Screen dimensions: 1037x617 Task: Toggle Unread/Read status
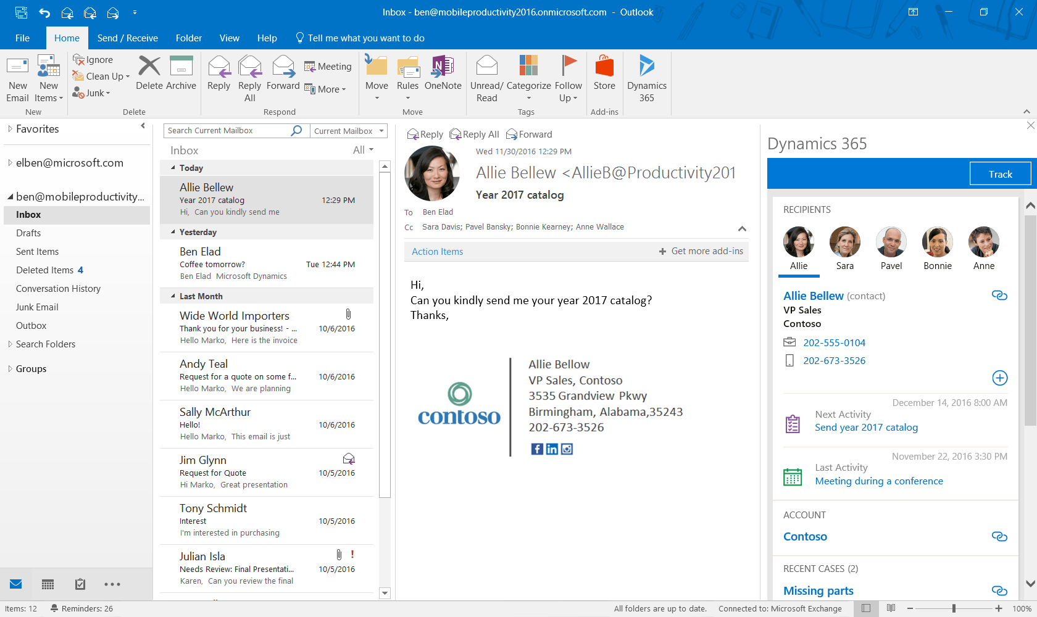(x=486, y=78)
